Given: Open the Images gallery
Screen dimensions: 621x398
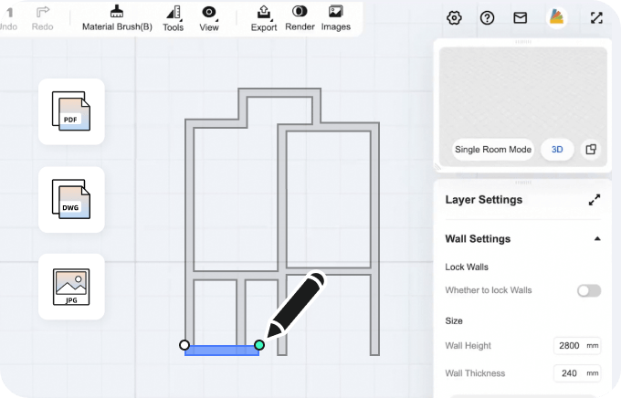Looking at the screenshot, I should pos(335,18).
